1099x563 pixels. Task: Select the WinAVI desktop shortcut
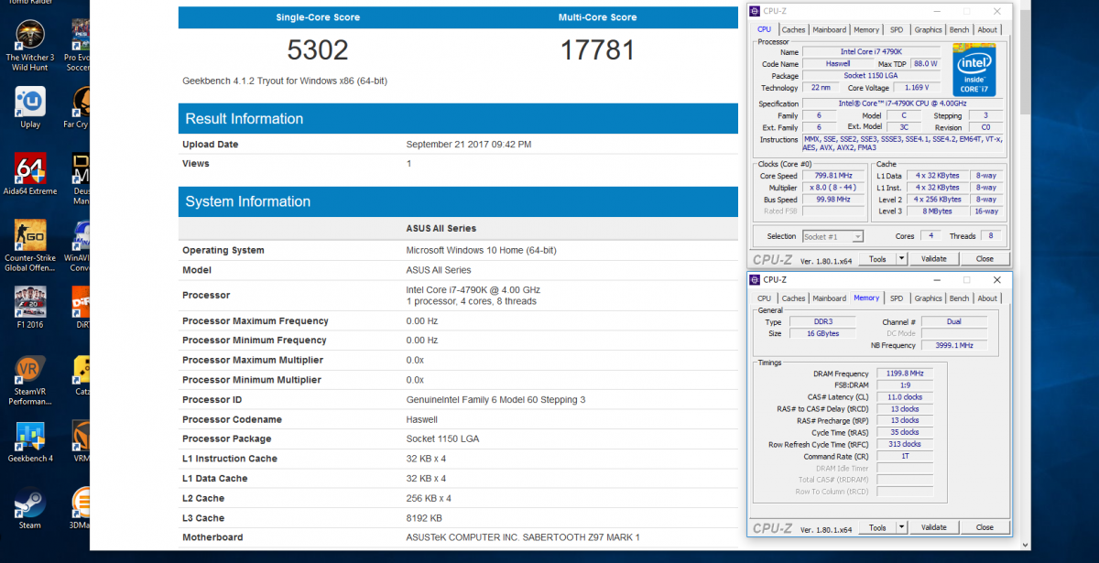[x=81, y=247]
